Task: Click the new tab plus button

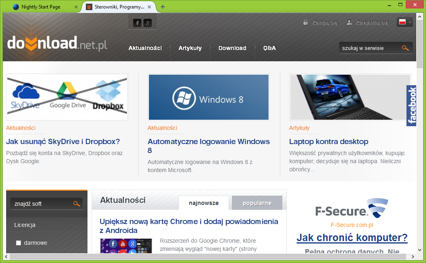Action: [x=162, y=7]
